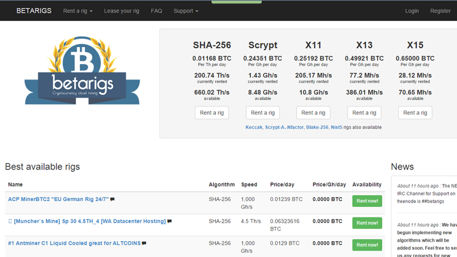Rent a rig under Scrypt

click(x=263, y=113)
